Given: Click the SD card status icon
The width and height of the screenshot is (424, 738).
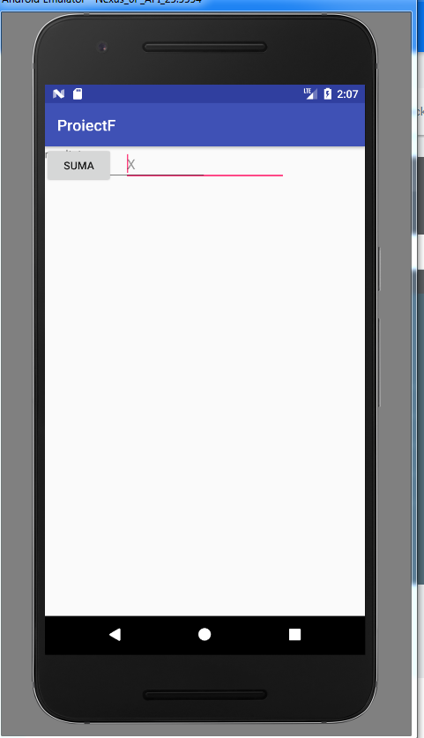Looking at the screenshot, I should (78, 93).
